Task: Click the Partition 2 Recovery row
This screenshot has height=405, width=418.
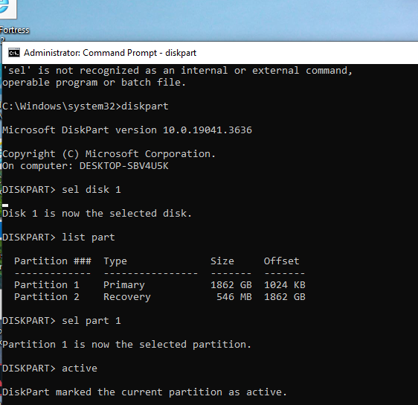Action: [x=160, y=297]
